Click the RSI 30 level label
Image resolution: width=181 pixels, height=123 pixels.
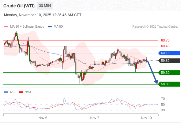pyautogui.click(x=163, y=110)
